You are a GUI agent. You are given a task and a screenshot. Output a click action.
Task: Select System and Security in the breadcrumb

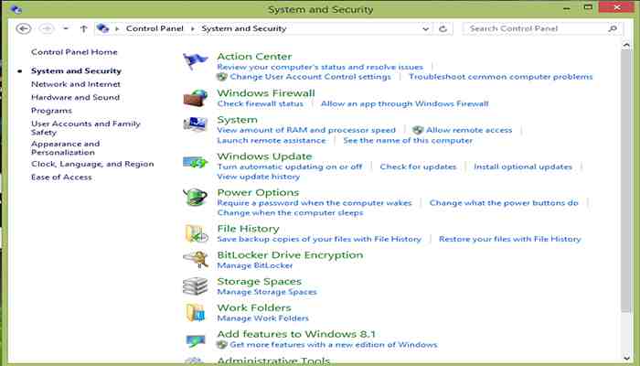[244, 28]
